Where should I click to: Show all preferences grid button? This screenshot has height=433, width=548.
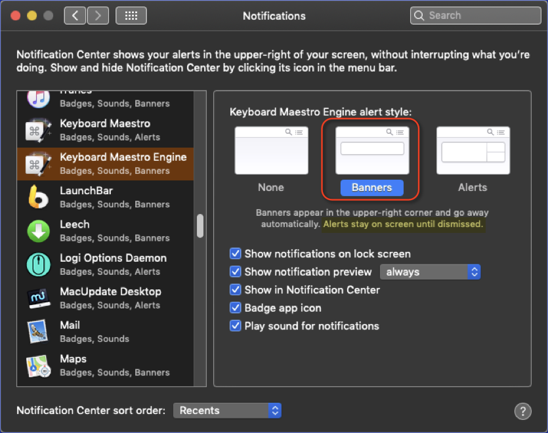point(131,15)
